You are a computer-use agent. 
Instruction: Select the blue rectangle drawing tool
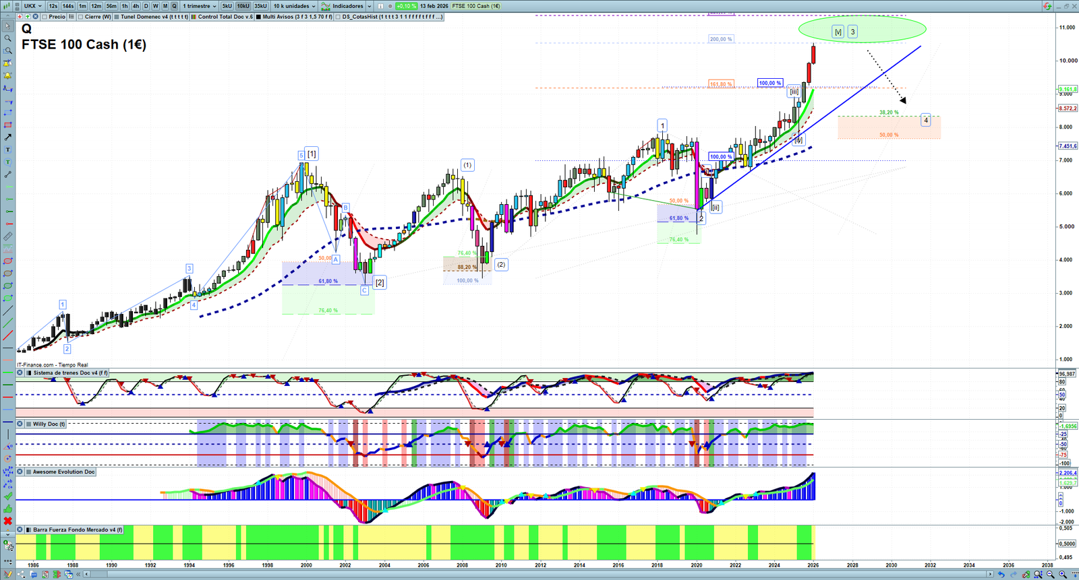[8, 112]
